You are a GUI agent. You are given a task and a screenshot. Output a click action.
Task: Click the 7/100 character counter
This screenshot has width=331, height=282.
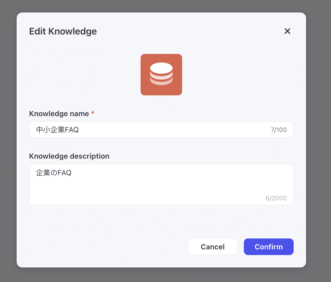pos(279,130)
